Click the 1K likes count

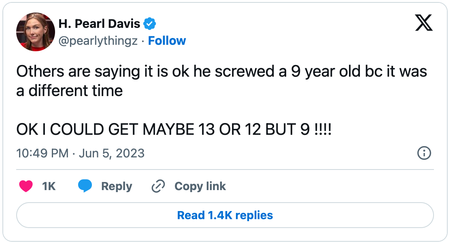click(49, 186)
